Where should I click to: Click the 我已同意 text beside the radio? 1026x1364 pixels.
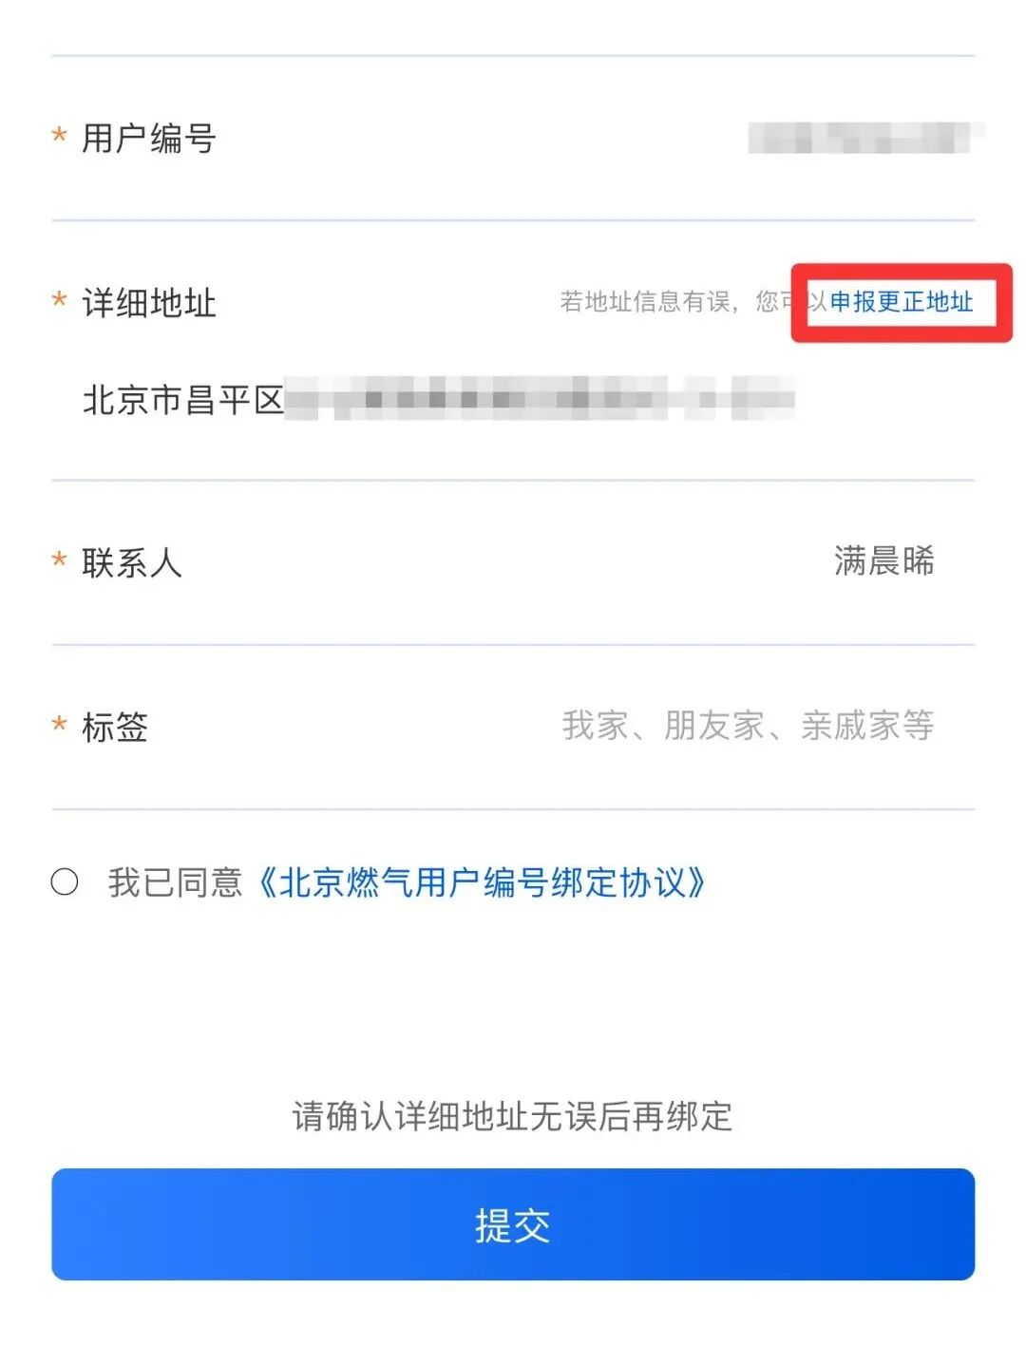(x=175, y=882)
